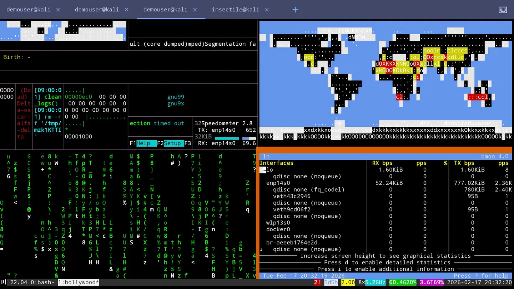Switch to the insectile@kali tab
This screenshot has height=289, width=514.
pyautogui.click(x=235, y=10)
